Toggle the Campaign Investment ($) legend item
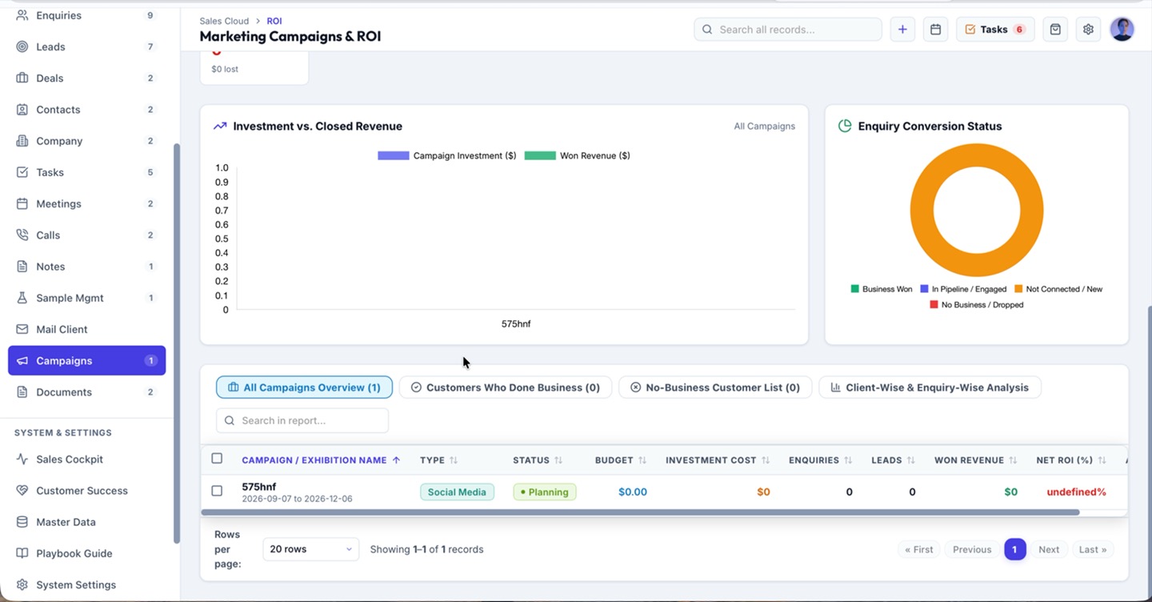The width and height of the screenshot is (1152, 602). pyautogui.click(x=447, y=155)
